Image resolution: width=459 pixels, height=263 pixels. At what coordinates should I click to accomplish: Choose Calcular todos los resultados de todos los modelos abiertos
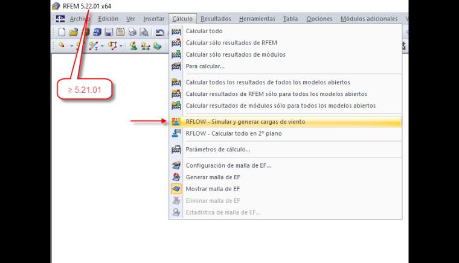(x=286, y=82)
